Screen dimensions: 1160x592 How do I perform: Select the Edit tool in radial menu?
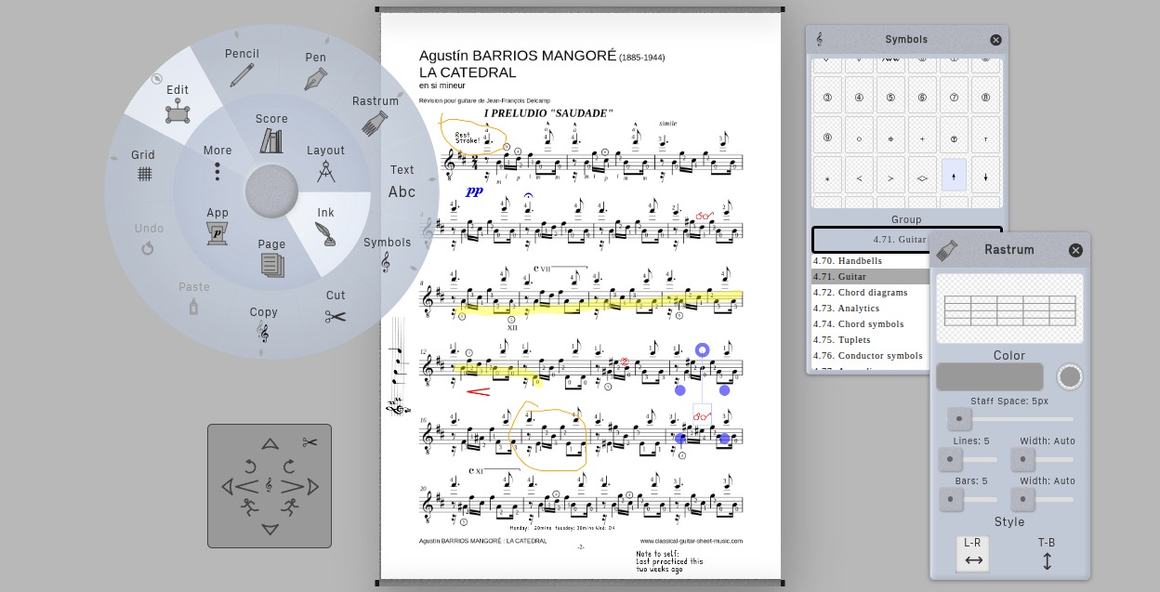tap(178, 104)
